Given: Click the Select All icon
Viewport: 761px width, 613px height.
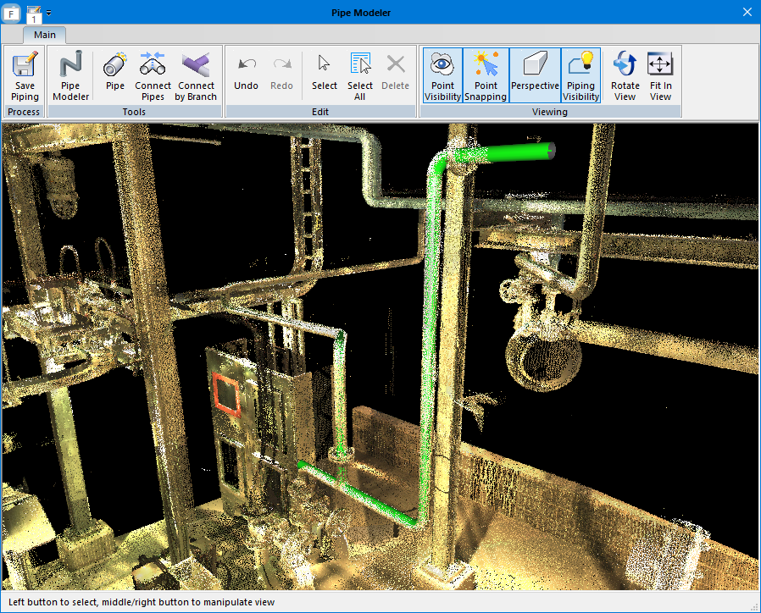Looking at the screenshot, I should click(360, 75).
